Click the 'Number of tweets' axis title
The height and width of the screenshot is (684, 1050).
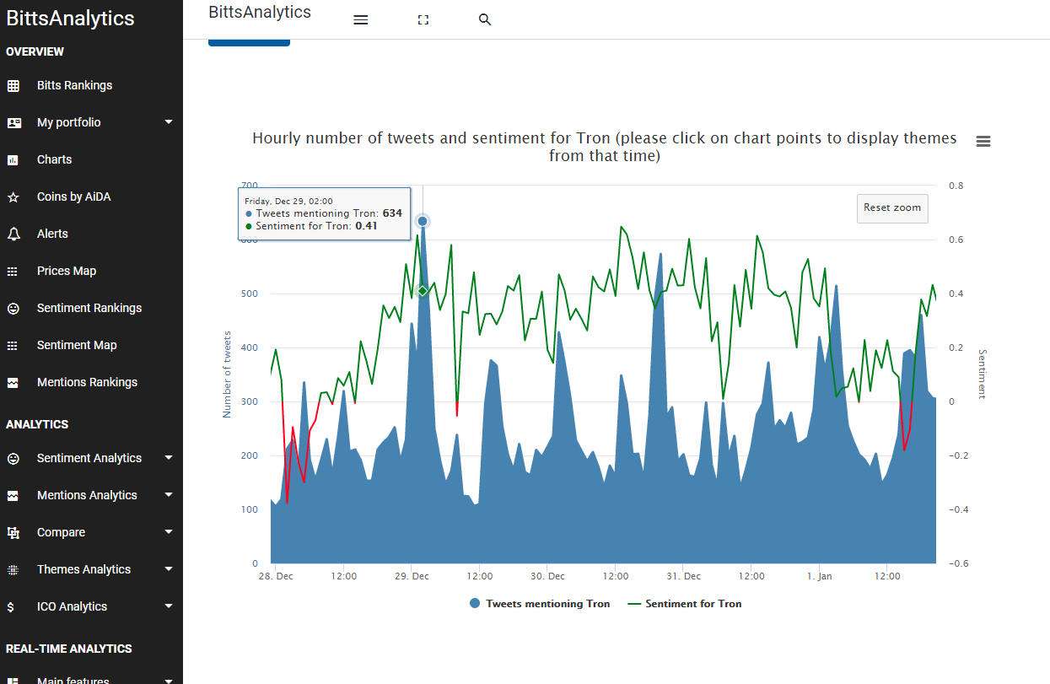pos(227,374)
